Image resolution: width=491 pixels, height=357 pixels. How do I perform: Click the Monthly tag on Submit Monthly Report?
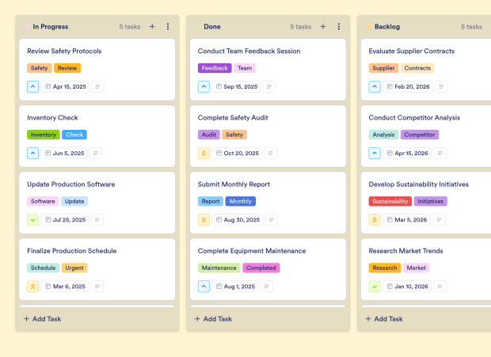(241, 202)
